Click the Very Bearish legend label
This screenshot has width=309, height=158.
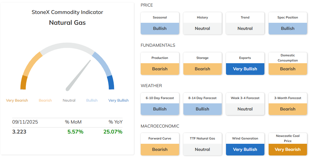(17, 100)
